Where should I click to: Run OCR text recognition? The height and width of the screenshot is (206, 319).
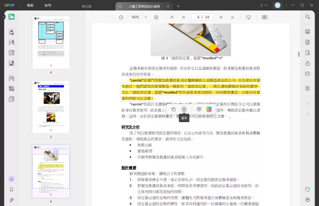[307, 32]
